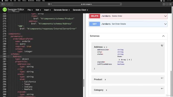Open the Swagger Edit menu
The image size is (173, 97).
click(38, 10)
